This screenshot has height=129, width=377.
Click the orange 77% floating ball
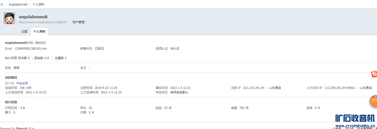click(x=374, y=101)
